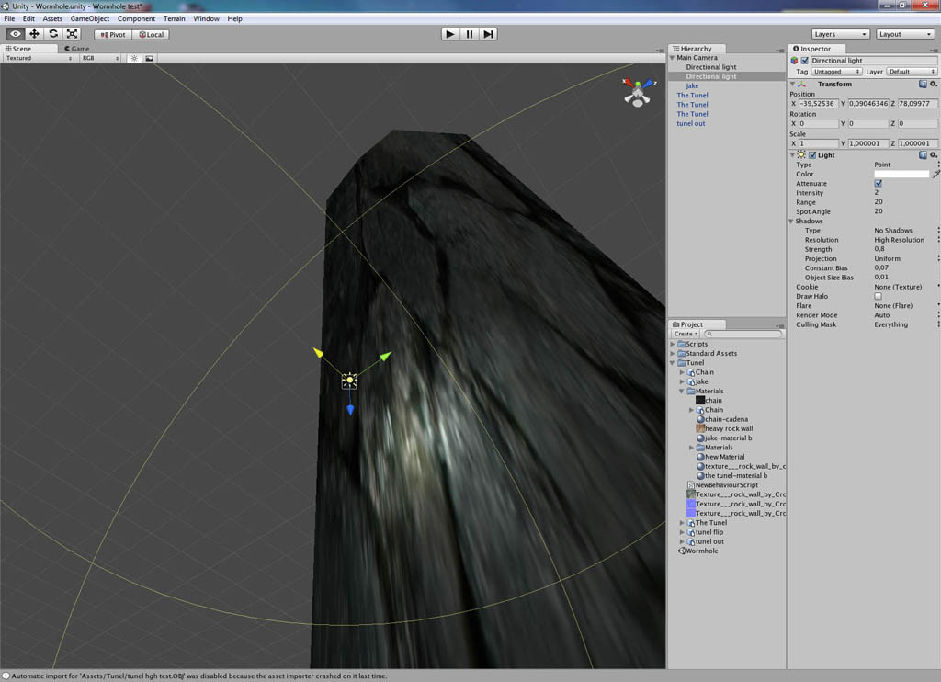Image resolution: width=941 pixels, height=682 pixels.
Task: Open the Transform component settings gear
Action: [934, 83]
